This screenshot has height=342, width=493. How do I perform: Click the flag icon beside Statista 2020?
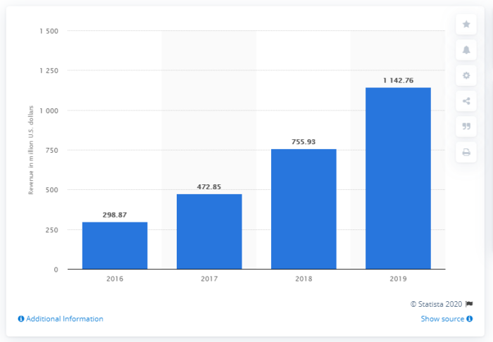(469, 304)
